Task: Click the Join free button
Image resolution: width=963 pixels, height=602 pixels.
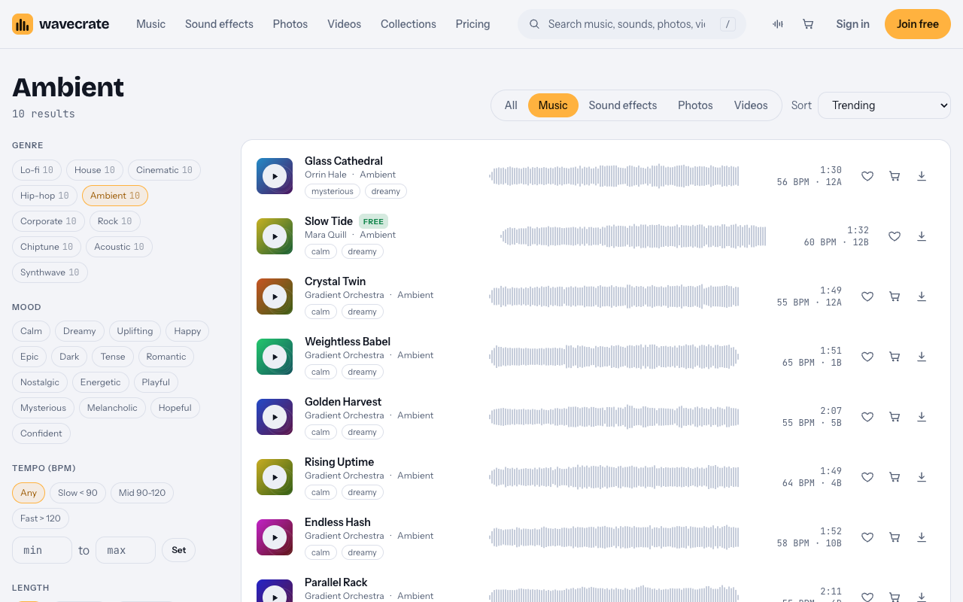Action: click(x=918, y=24)
